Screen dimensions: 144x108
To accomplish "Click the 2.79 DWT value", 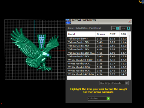I will click(x=112, y=74).
